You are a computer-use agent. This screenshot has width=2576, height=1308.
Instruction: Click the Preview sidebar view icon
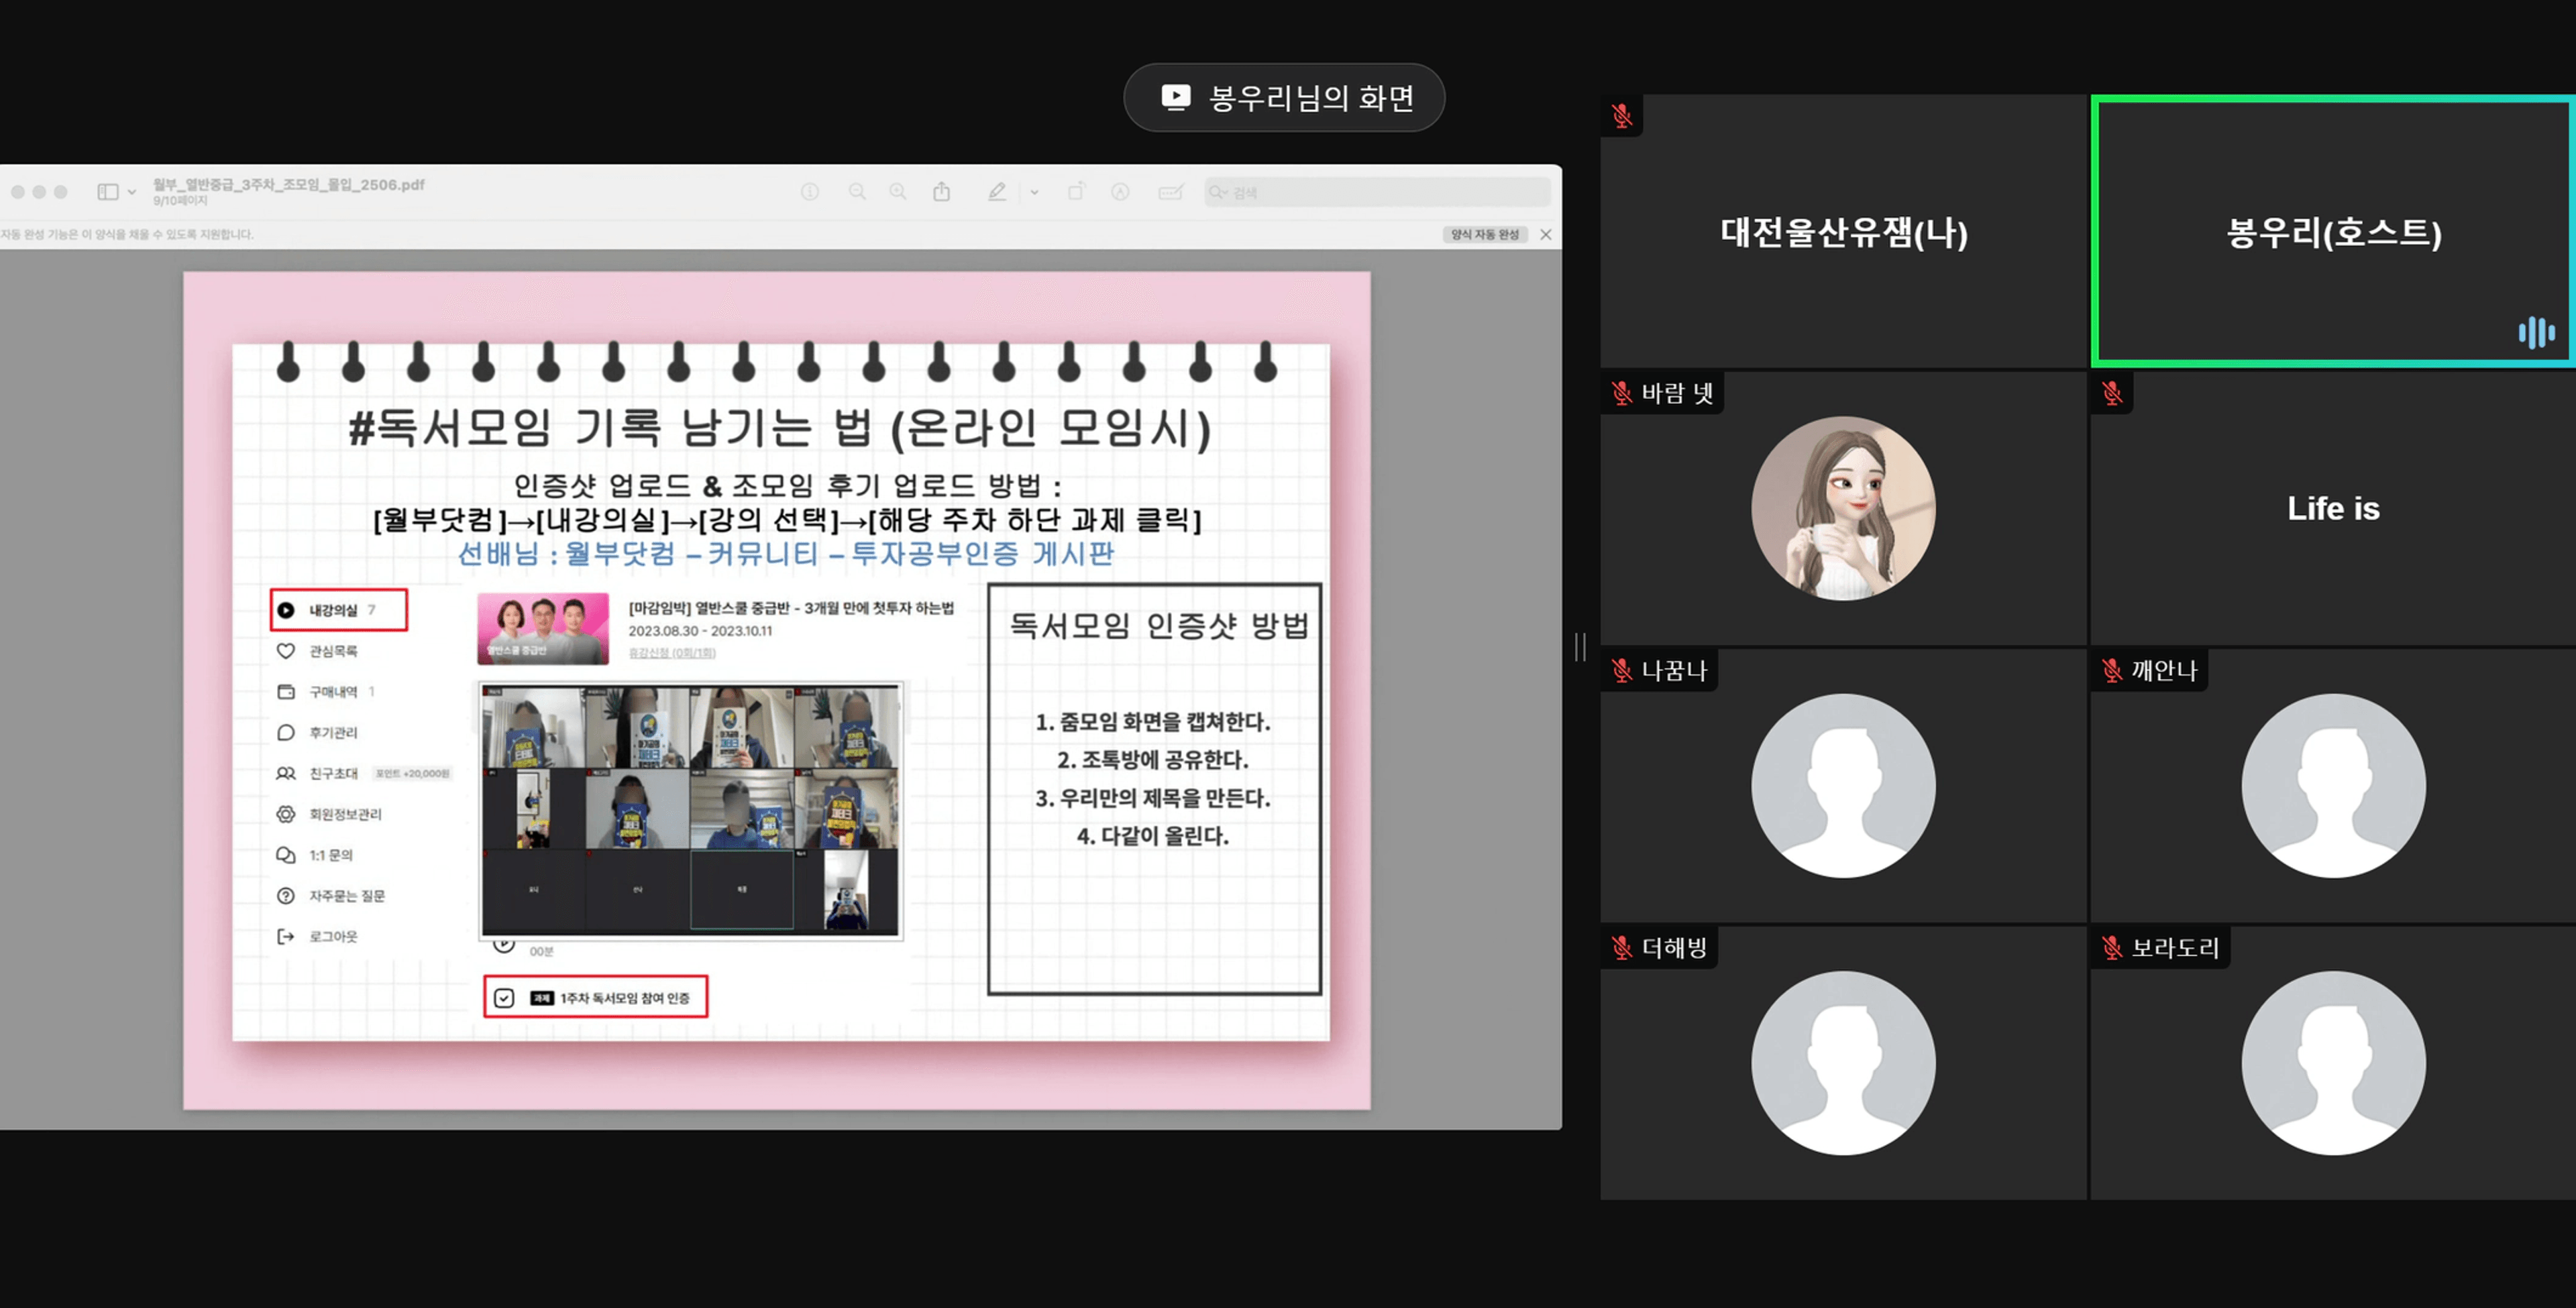[x=107, y=192]
